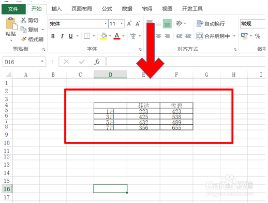
Task: Switch to the 视图 View tab
Action: (x=167, y=9)
